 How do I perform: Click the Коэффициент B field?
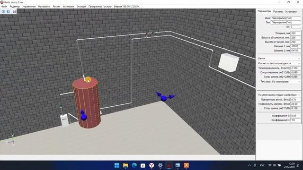[295, 116]
